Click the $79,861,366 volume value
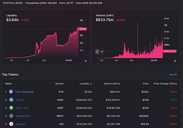Screen dimensions: 183x128 click(x=113, y=108)
